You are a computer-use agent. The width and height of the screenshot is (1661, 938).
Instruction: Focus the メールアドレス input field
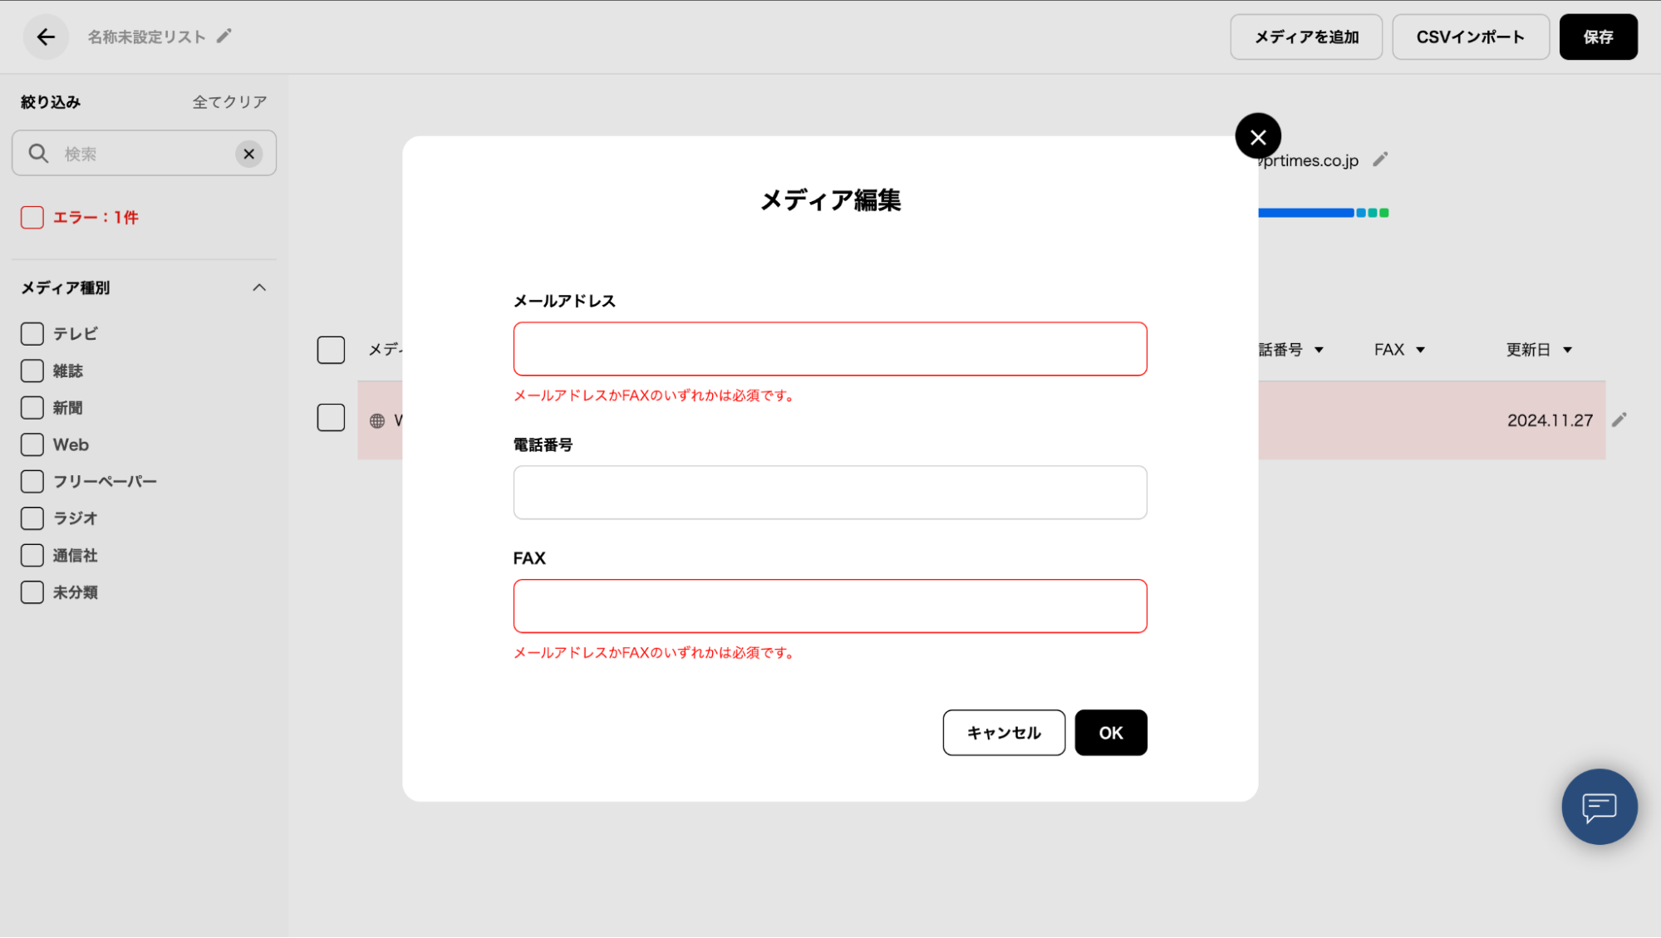click(x=829, y=349)
